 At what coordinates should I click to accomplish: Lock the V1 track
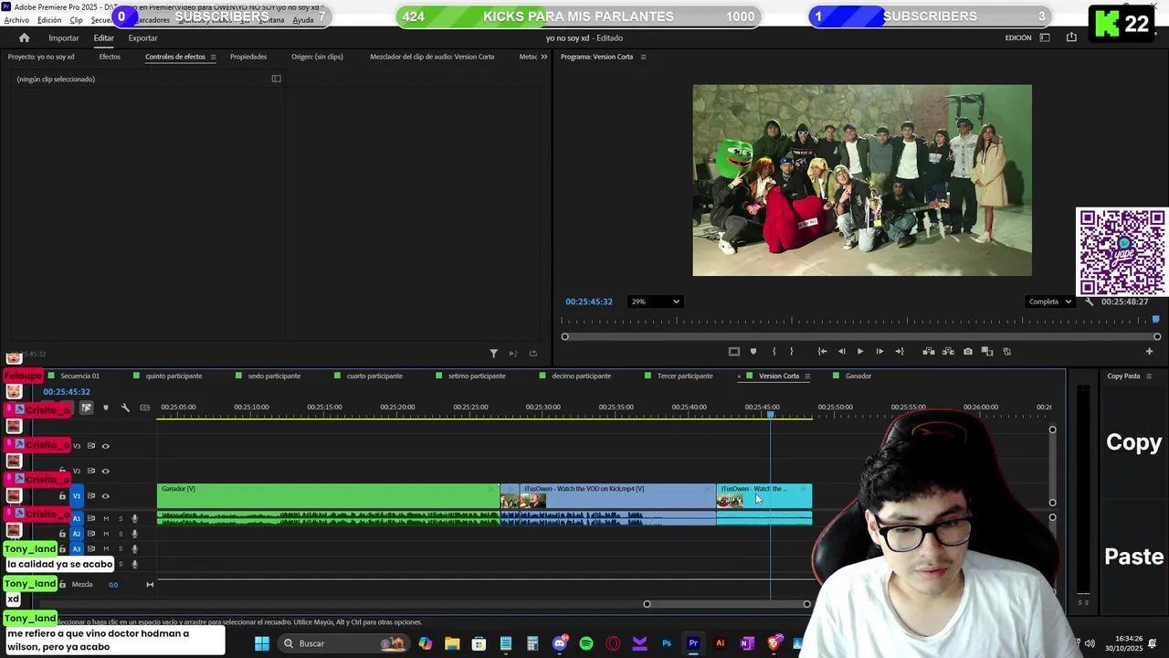point(62,496)
